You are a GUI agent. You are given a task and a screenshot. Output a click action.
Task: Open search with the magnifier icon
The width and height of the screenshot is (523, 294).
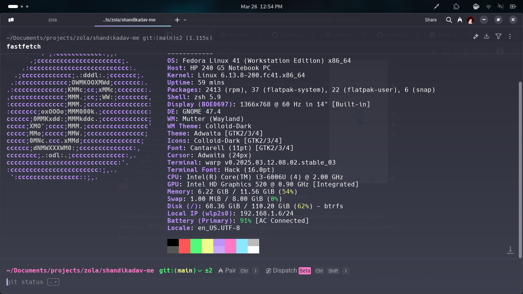coord(449,20)
